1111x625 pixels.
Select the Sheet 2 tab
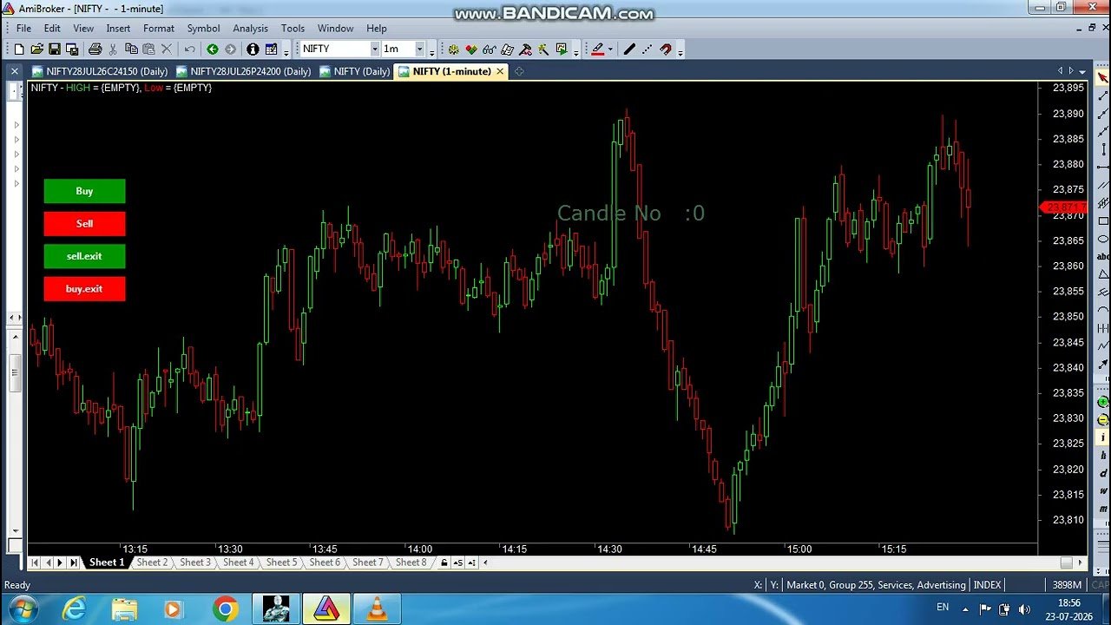151,562
